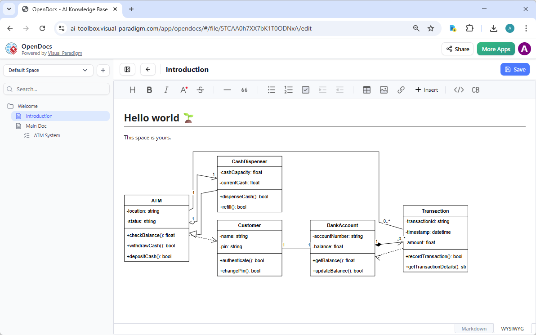Open the font color picker
This screenshot has width=536, height=335.
click(x=183, y=89)
